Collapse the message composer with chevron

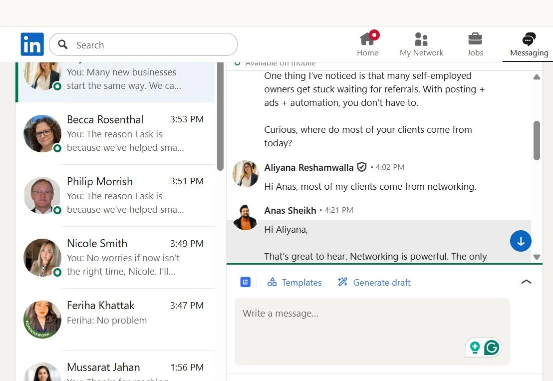(x=526, y=282)
